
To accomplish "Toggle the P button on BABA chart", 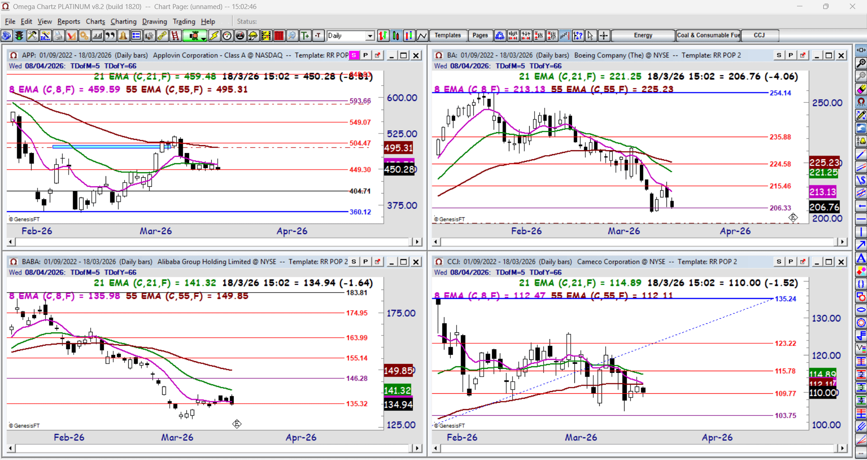I will coord(366,262).
